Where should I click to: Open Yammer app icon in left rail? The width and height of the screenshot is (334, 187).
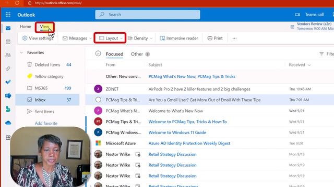point(8,96)
